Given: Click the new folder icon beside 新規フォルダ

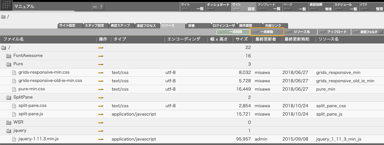Looking at the screenshot, I should click(x=380, y=32).
